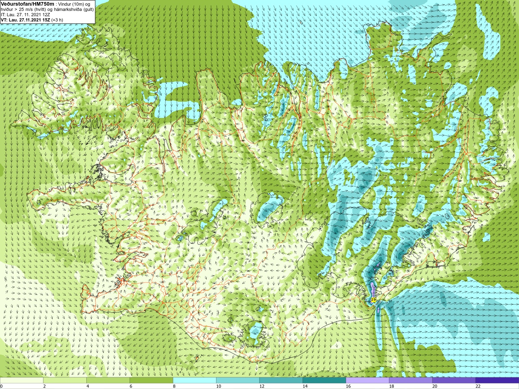The width and height of the screenshot is (519, 389).
Task: Select the 14–16 m/s dark teal legend swatch
Action: click(324, 380)
